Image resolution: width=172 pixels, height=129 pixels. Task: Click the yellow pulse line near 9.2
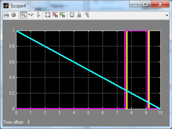tap(149, 70)
